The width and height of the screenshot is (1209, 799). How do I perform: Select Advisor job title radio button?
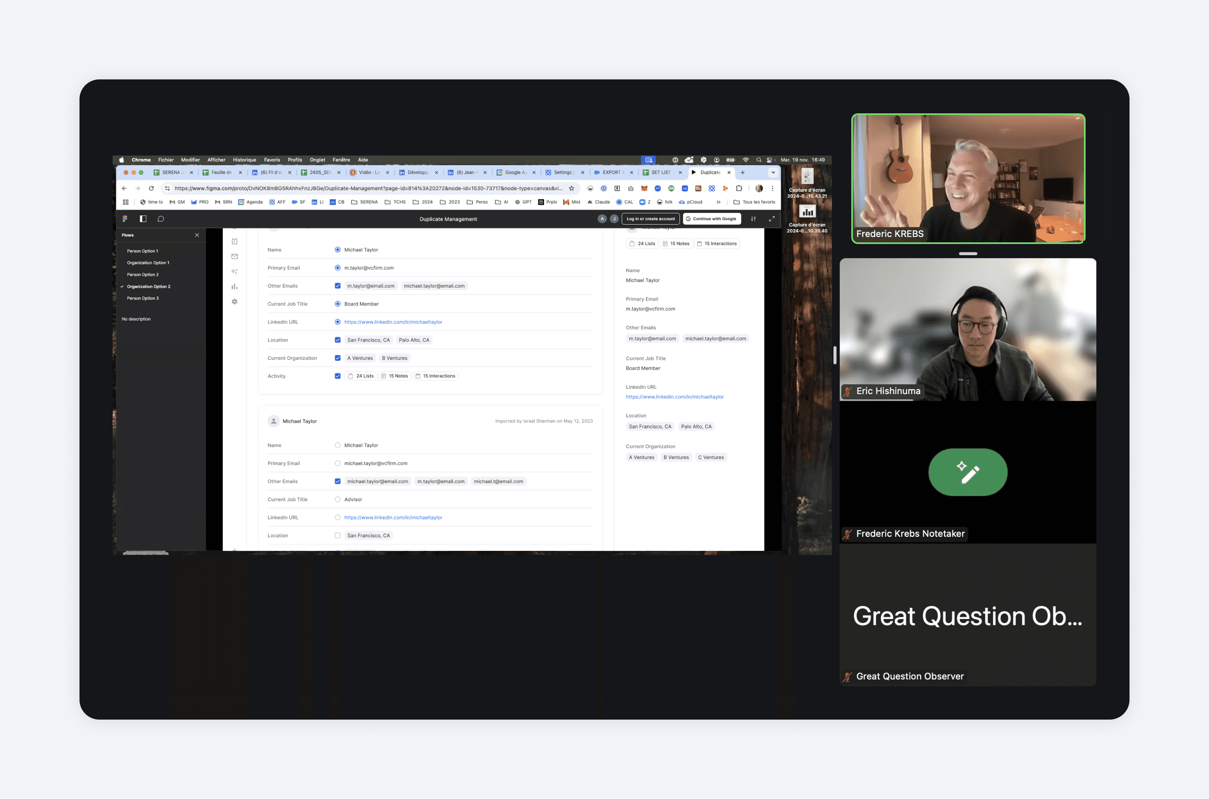337,500
